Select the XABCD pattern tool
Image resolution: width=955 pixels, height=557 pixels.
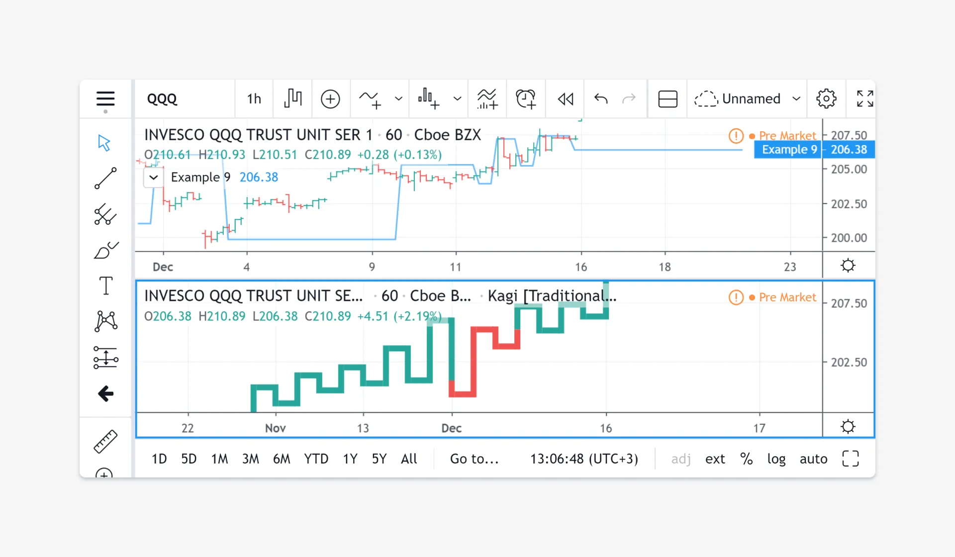[x=106, y=321]
